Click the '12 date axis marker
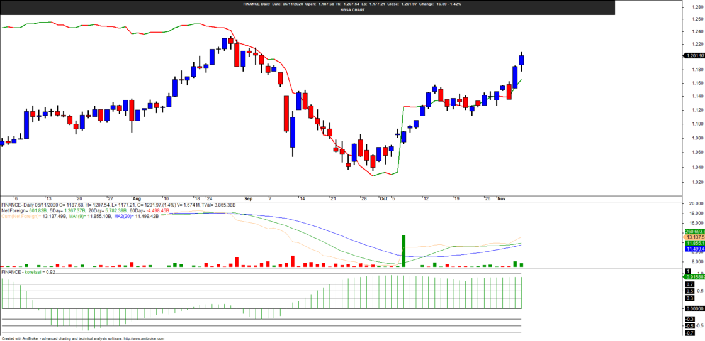 (425, 198)
